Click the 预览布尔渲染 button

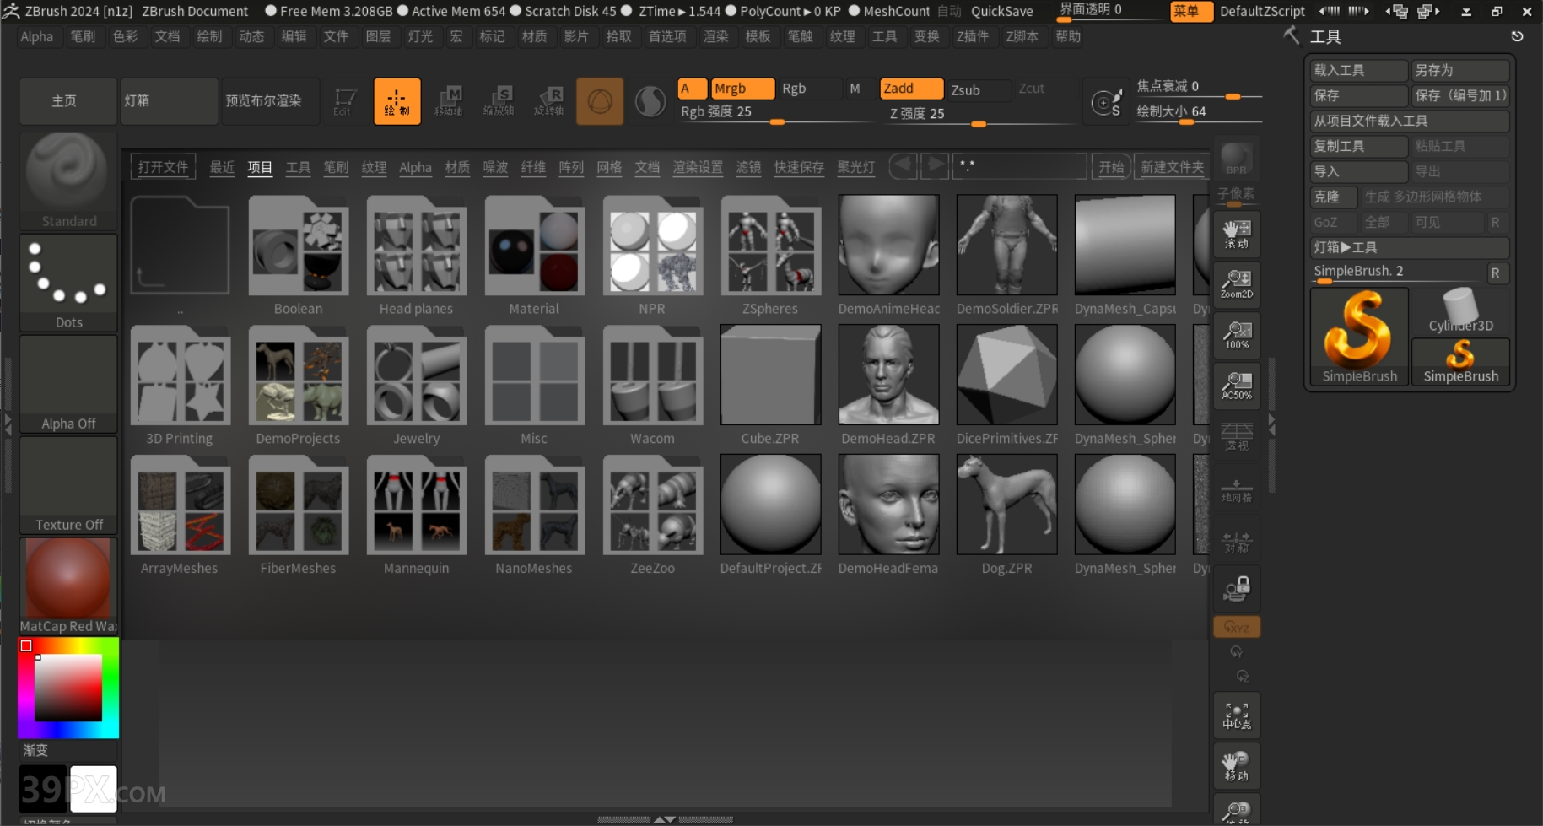coord(271,101)
